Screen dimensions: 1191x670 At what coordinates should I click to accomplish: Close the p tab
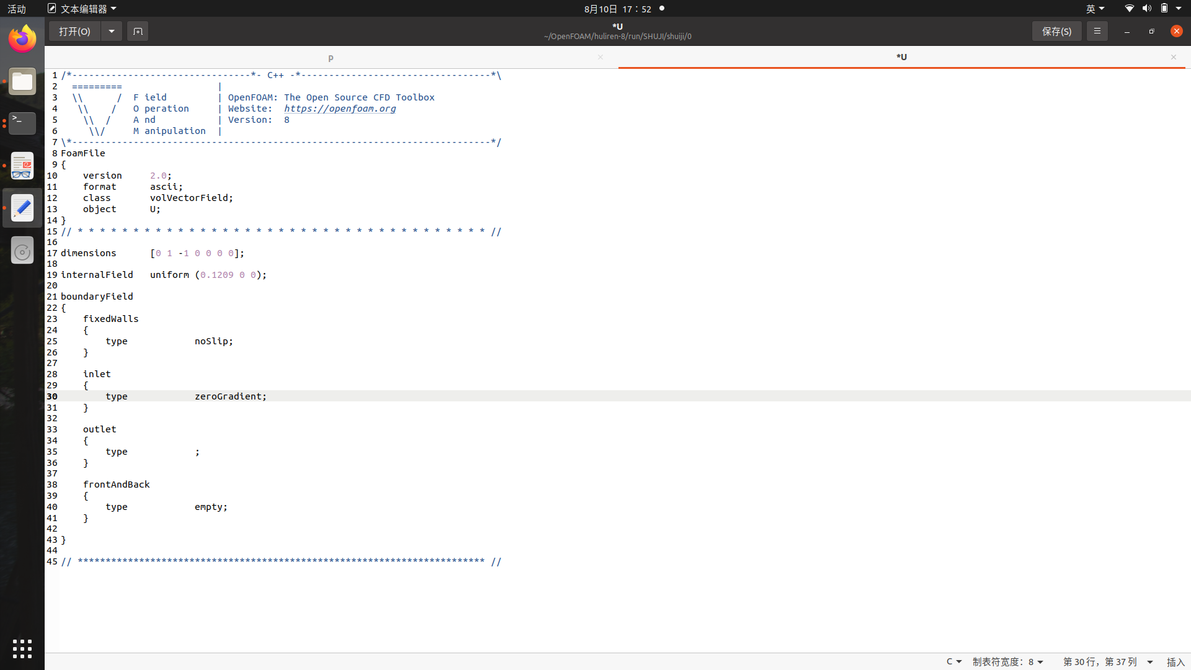click(600, 57)
